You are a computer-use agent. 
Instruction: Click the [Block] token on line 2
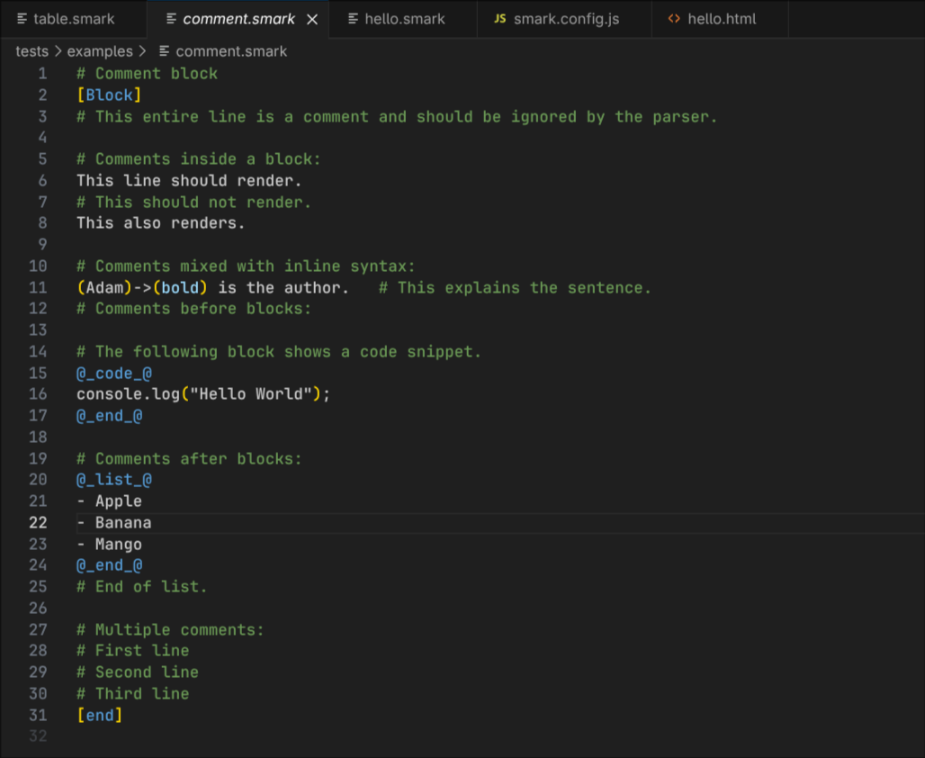109,95
